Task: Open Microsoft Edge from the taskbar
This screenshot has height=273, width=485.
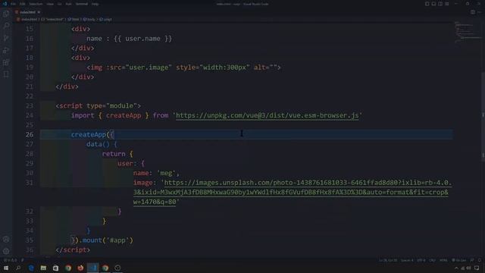Action: (31, 268)
